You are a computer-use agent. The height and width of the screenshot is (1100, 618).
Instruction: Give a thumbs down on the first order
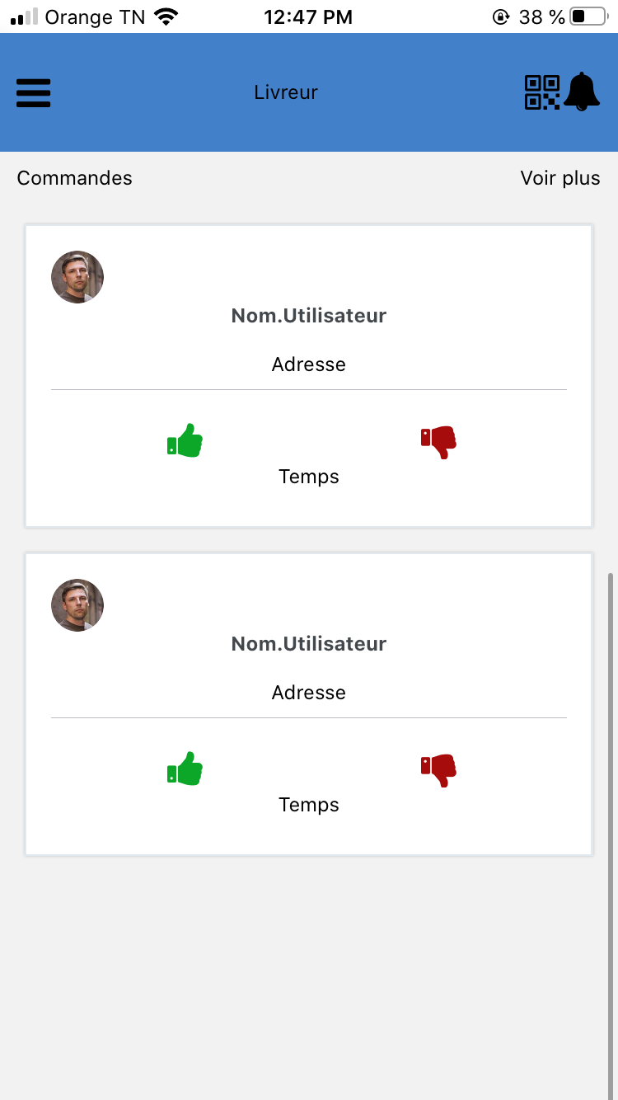click(438, 441)
